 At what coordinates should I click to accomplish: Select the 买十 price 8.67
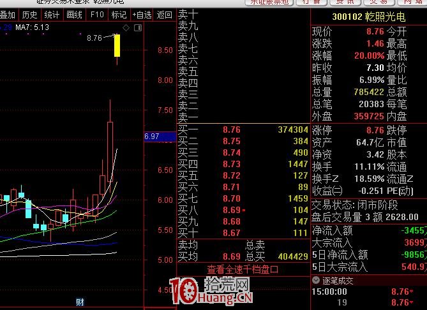tap(232, 233)
